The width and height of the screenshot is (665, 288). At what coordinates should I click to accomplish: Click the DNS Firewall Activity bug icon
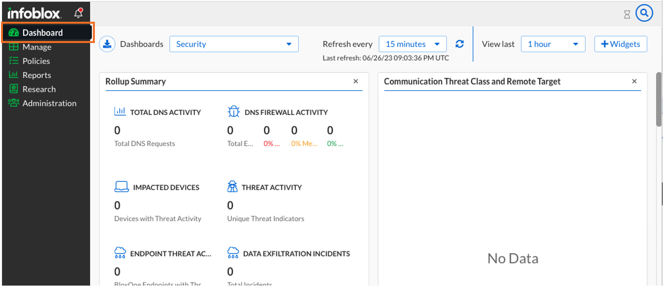tap(234, 112)
